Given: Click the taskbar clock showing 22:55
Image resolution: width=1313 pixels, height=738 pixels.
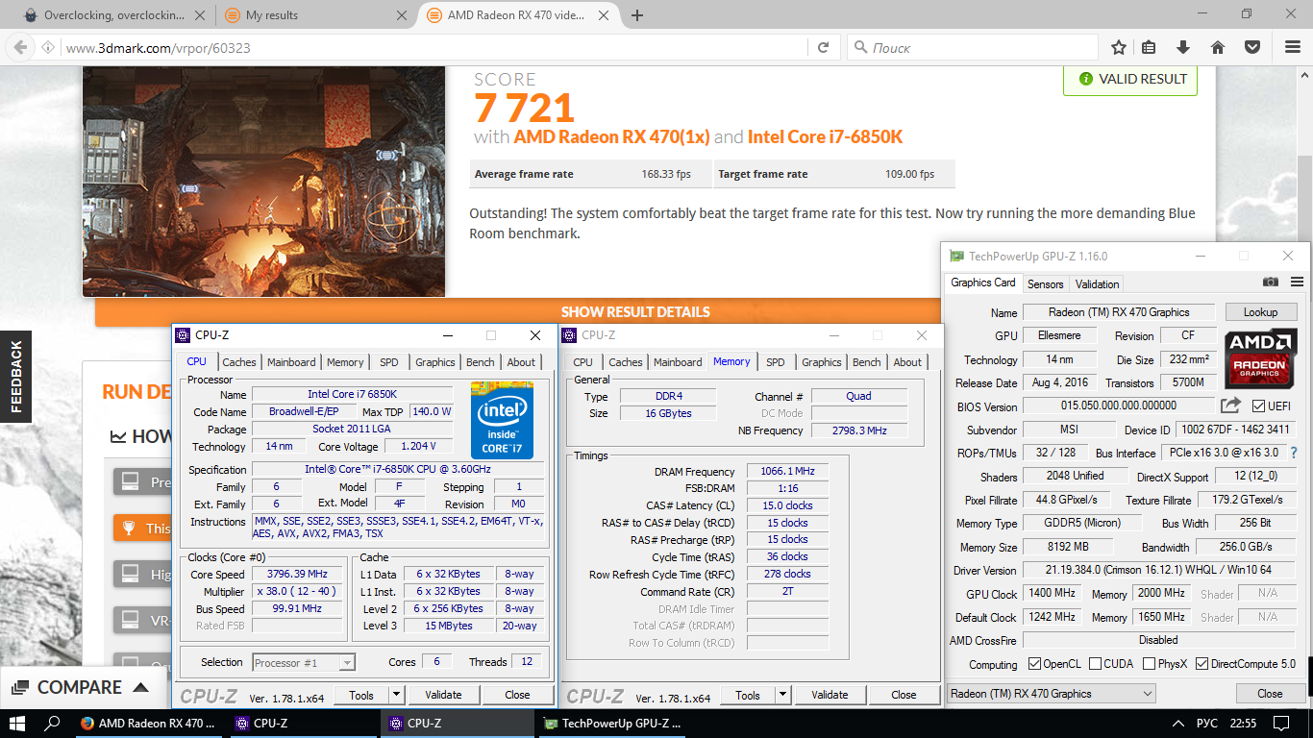Looking at the screenshot, I should pos(1243,724).
